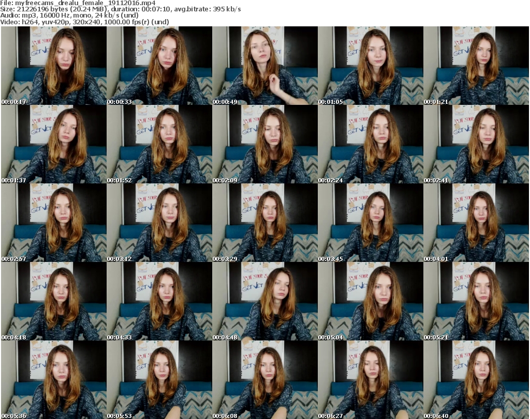Click the File name header line
This screenshot has height=419, width=530.
[78, 3]
